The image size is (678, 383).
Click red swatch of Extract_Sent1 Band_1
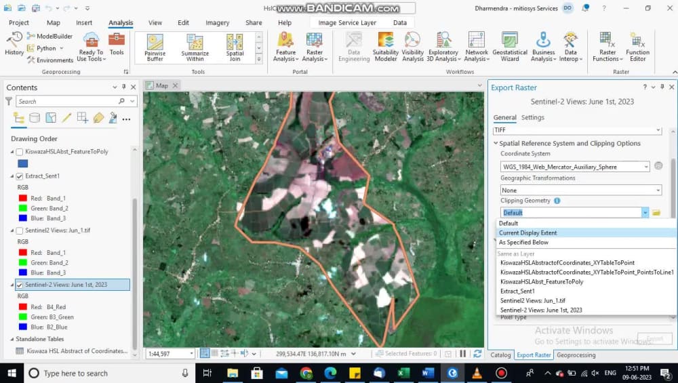(23, 199)
